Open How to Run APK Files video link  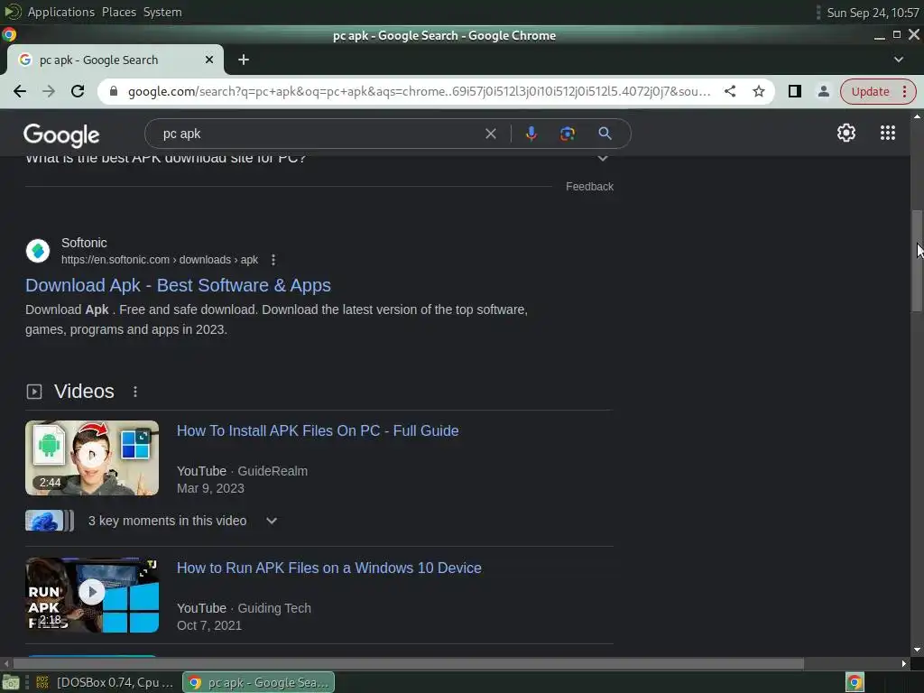328,568
